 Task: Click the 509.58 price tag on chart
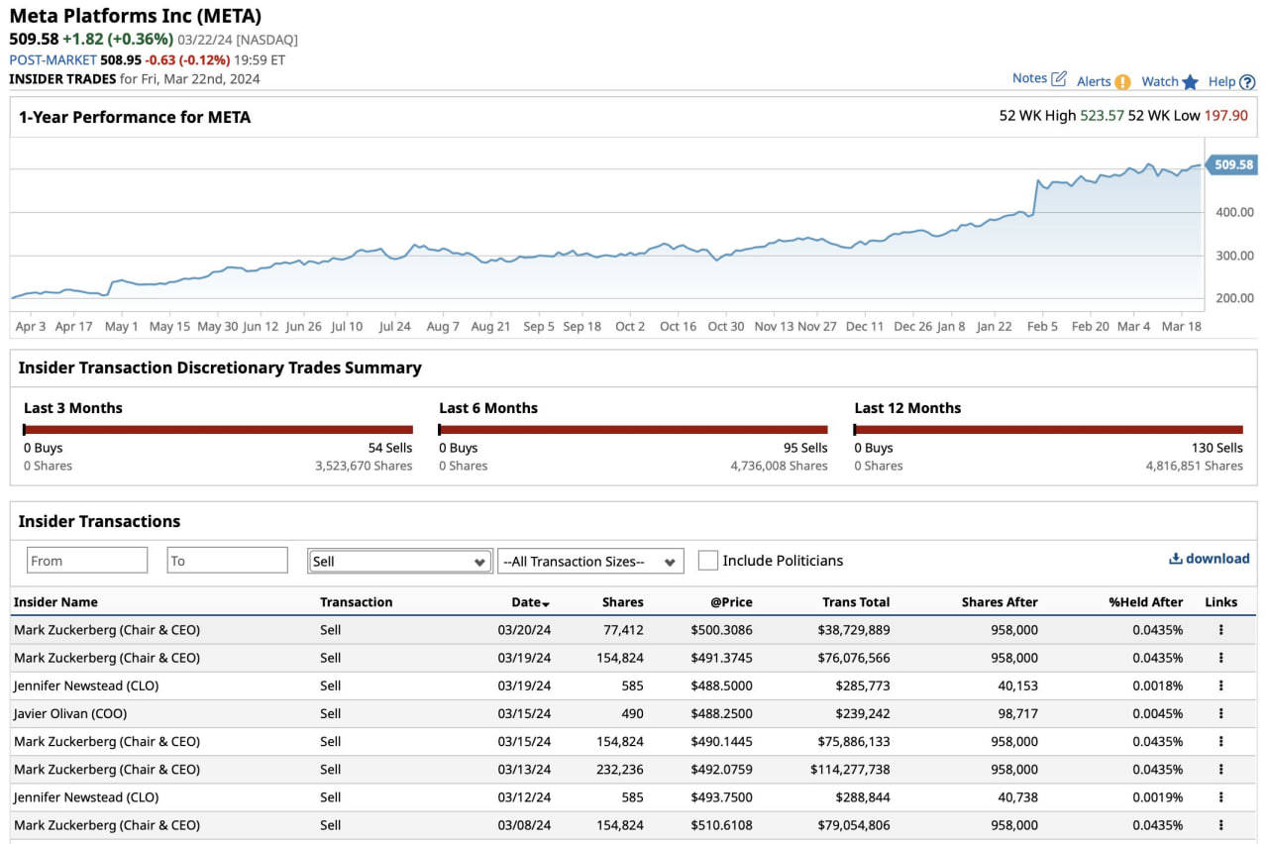(1232, 165)
